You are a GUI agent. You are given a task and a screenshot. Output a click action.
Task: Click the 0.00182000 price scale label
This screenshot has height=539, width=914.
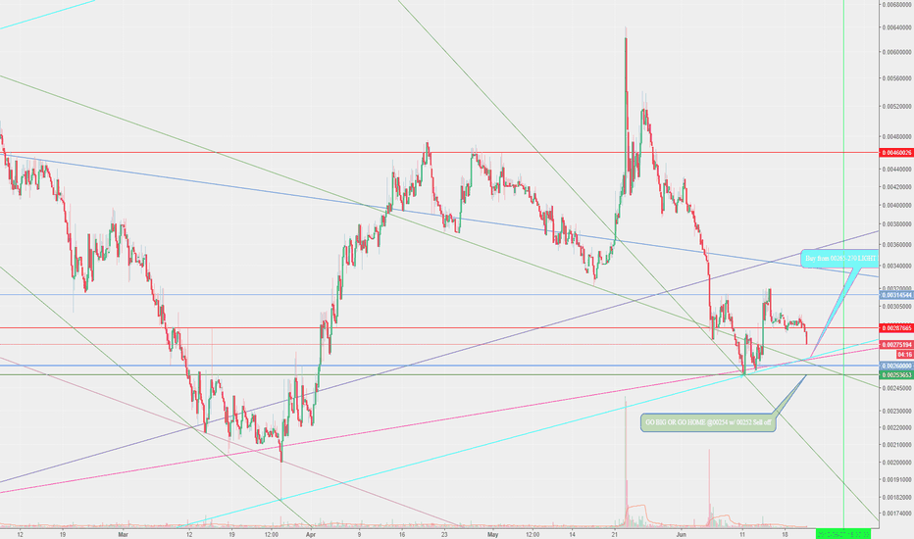(x=897, y=497)
